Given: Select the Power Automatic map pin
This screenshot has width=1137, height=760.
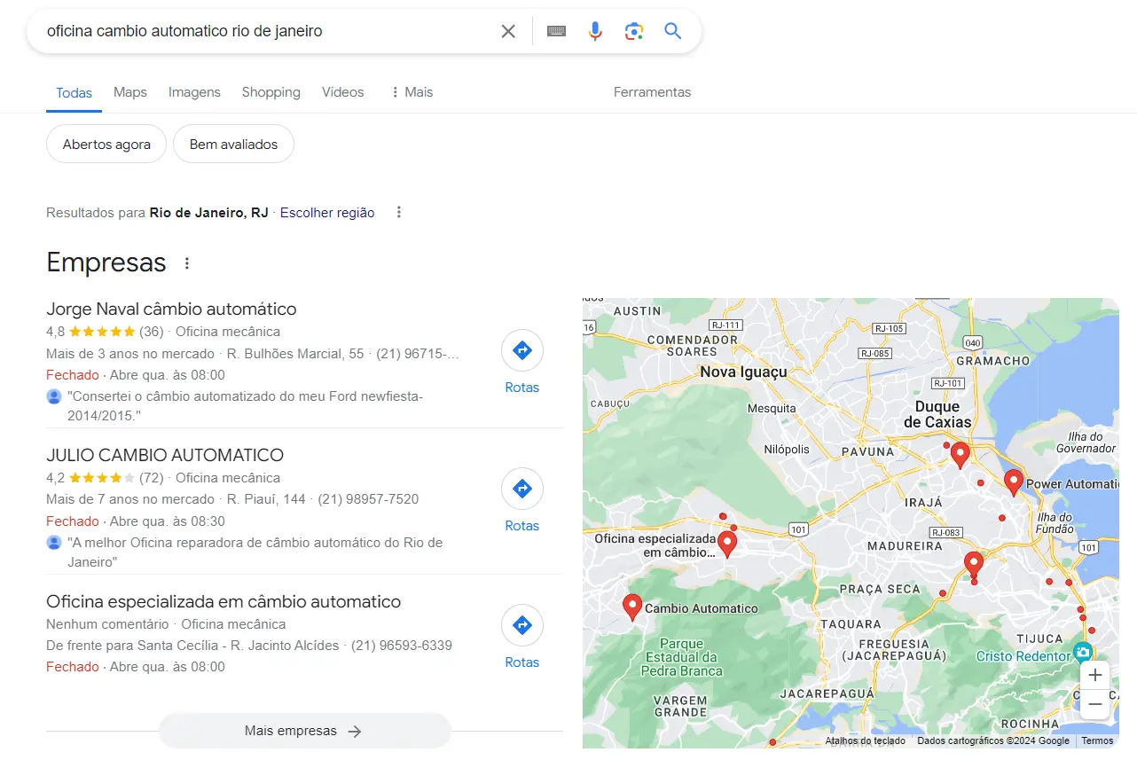Looking at the screenshot, I should click(x=1014, y=482).
